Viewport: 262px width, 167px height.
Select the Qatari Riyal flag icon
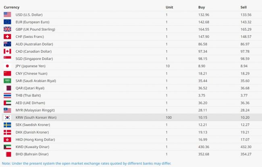pos(7,88)
